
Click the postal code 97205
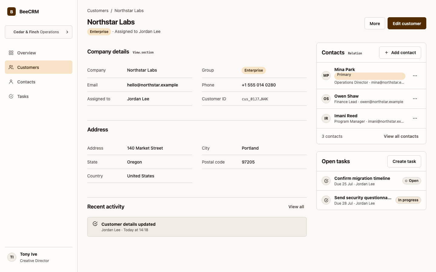(x=248, y=162)
